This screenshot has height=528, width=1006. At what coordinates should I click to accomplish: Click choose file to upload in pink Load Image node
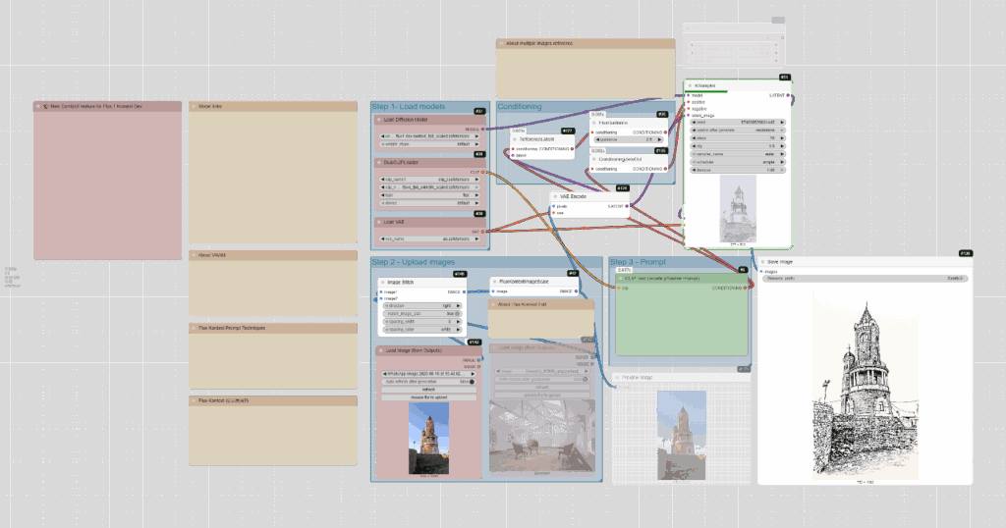pos(428,397)
